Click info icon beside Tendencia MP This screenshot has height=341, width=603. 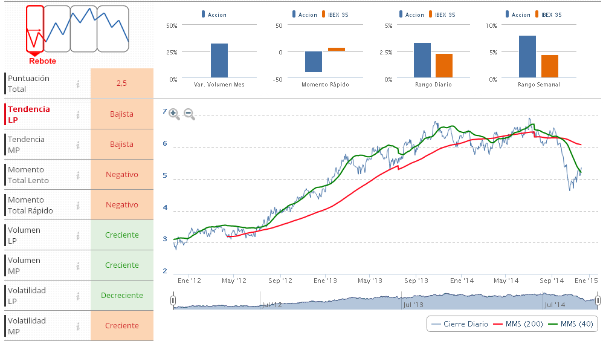[x=78, y=145]
